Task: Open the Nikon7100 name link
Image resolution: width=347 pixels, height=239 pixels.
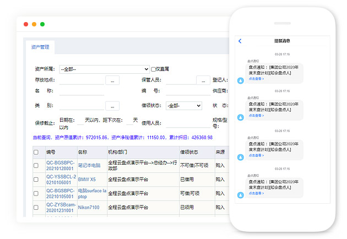Action: pyautogui.click(x=89, y=208)
